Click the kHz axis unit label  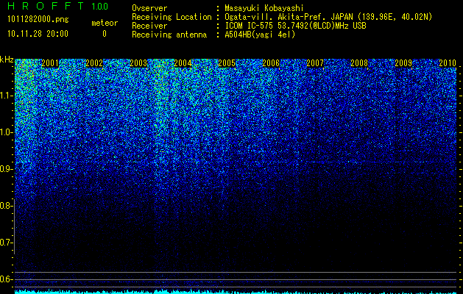pos(7,60)
